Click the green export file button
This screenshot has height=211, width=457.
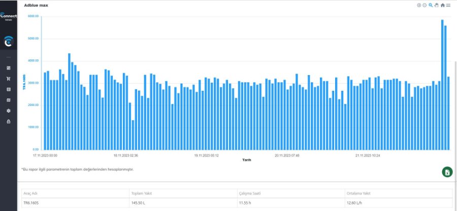[447, 172]
